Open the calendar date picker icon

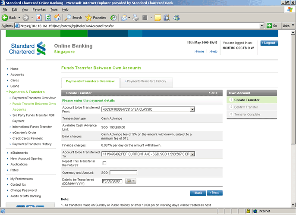pos(129,181)
